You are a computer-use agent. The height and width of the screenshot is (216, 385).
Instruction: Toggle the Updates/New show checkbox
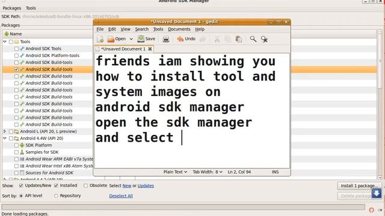pyautogui.click(x=21, y=185)
